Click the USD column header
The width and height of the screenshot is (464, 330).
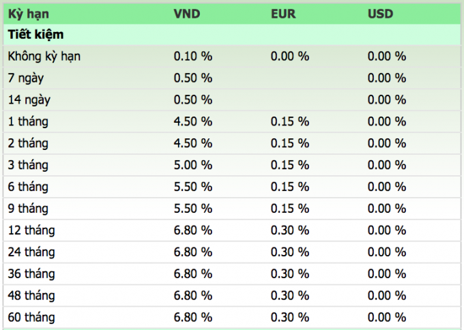(381, 14)
